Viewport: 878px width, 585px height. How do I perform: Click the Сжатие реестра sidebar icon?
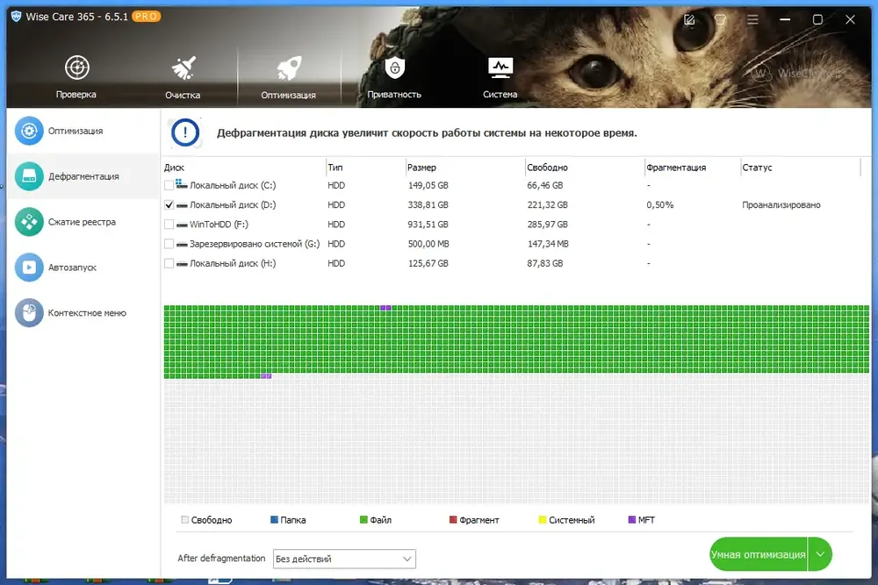coord(29,222)
